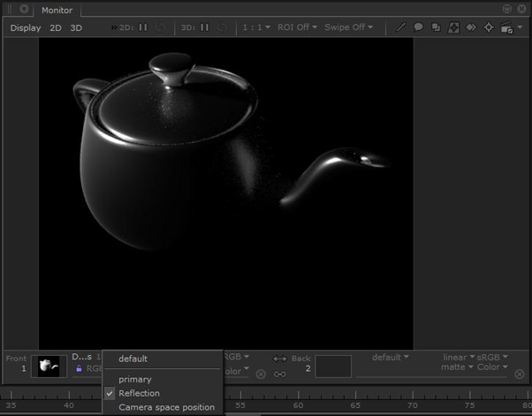
Task: Click the Display button
Action: pos(26,27)
